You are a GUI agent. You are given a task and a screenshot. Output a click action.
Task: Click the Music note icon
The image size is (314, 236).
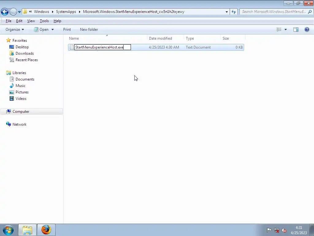click(12, 86)
